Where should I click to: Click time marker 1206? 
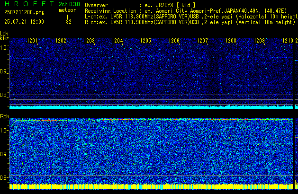point(174,41)
